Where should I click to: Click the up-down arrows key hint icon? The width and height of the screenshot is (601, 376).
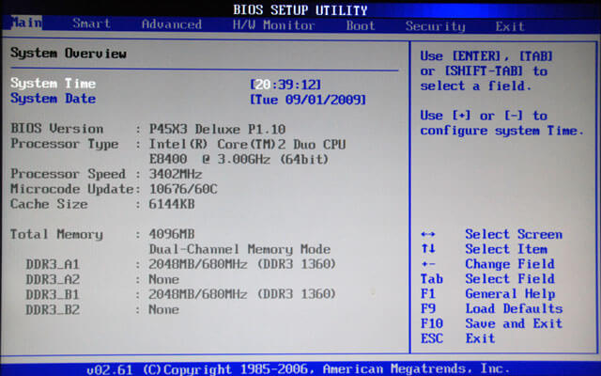(x=428, y=248)
